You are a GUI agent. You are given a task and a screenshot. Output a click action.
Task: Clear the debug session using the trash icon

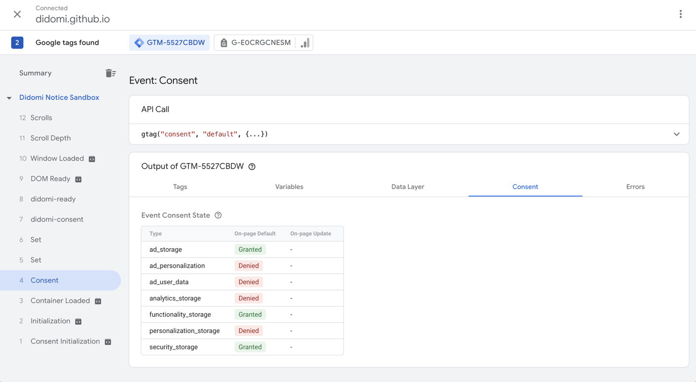(111, 73)
